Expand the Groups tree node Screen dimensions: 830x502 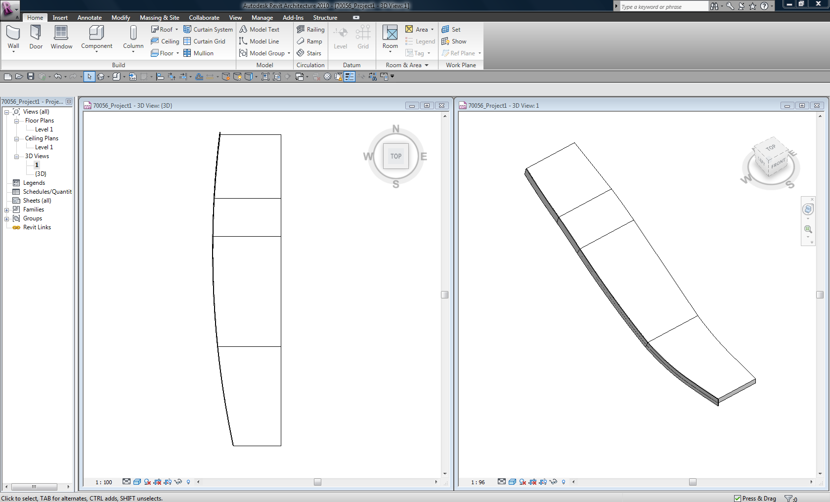tap(7, 219)
